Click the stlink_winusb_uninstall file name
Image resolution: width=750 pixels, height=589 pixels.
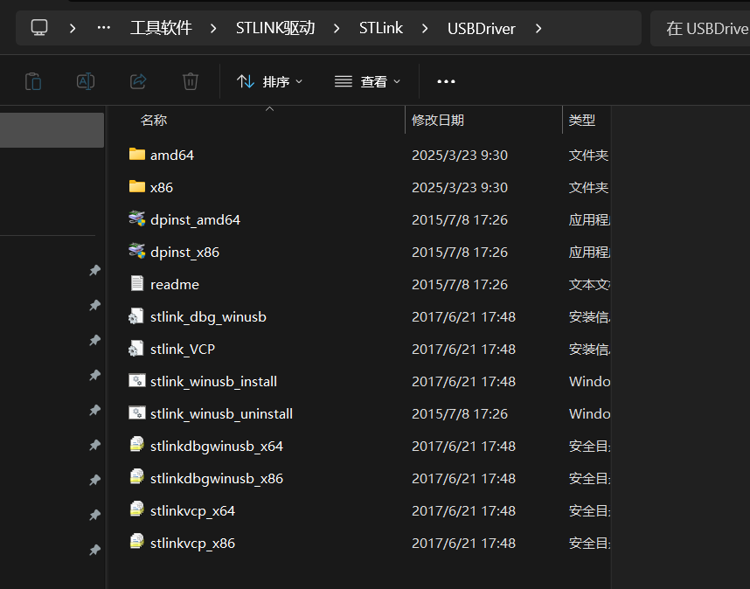(x=221, y=413)
